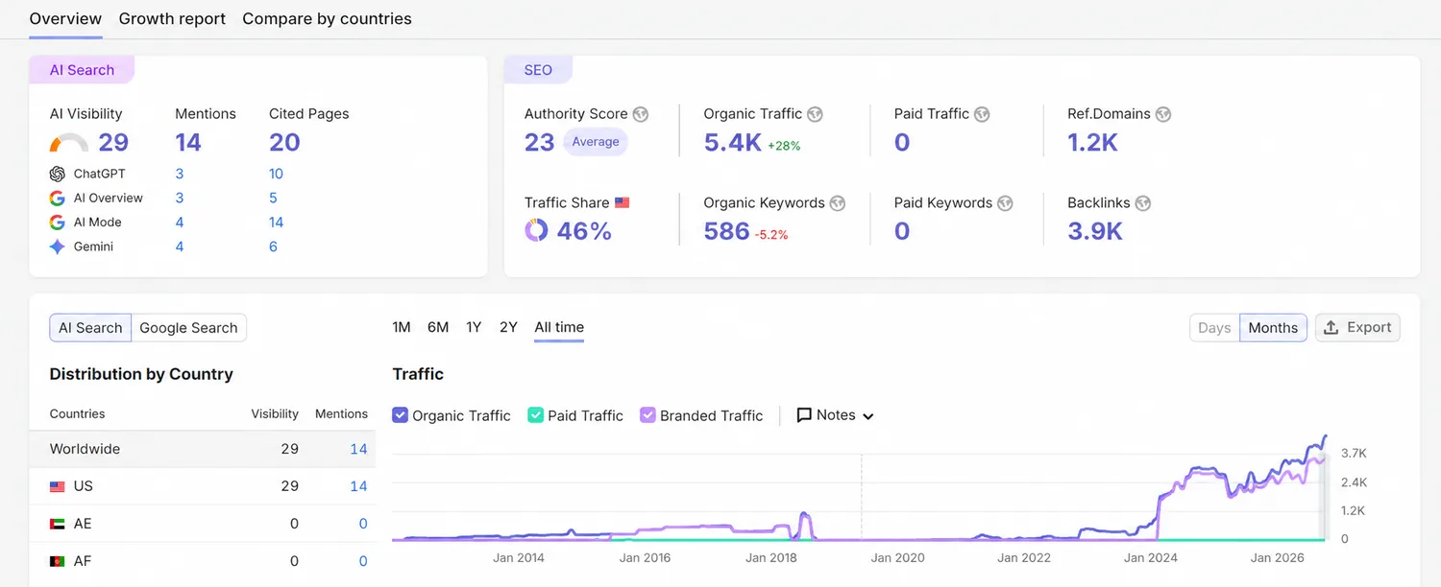Select the AI Search distribution toggle

[x=90, y=328]
